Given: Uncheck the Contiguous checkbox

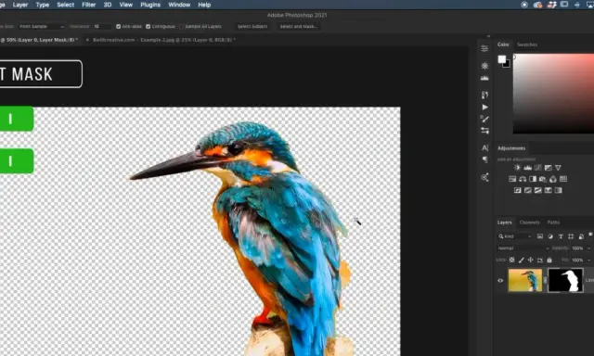Looking at the screenshot, I should click(148, 27).
